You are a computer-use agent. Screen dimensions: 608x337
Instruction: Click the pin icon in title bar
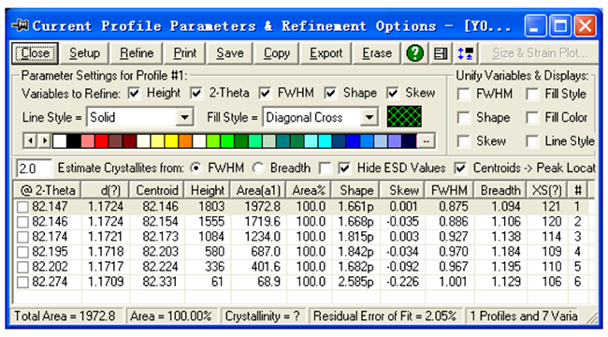click(21, 25)
